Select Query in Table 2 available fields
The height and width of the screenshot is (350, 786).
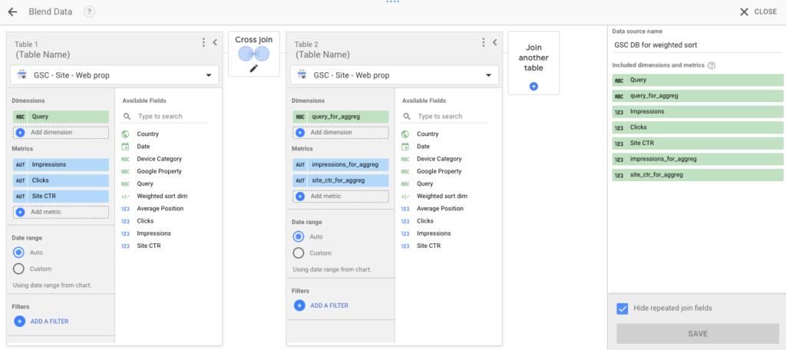point(424,183)
